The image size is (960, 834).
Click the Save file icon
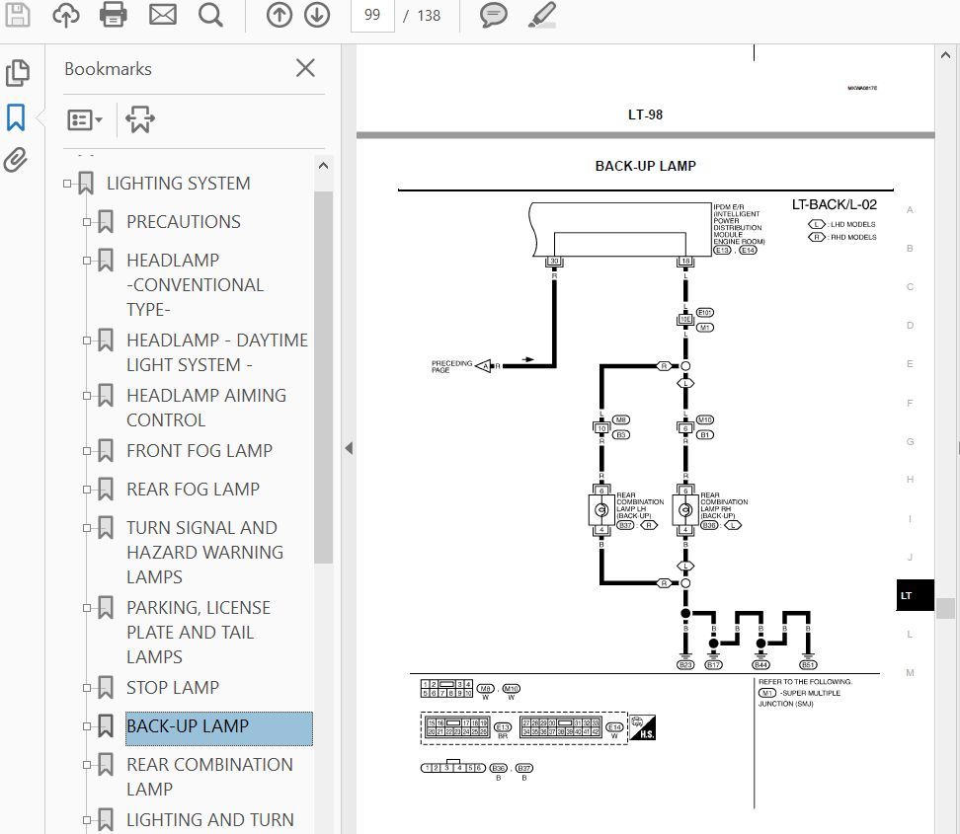(17, 15)
